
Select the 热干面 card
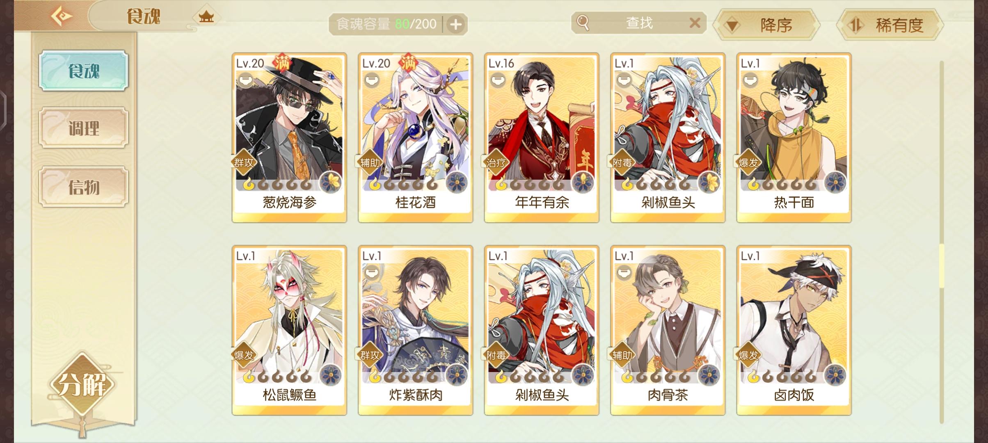(794, 138)
